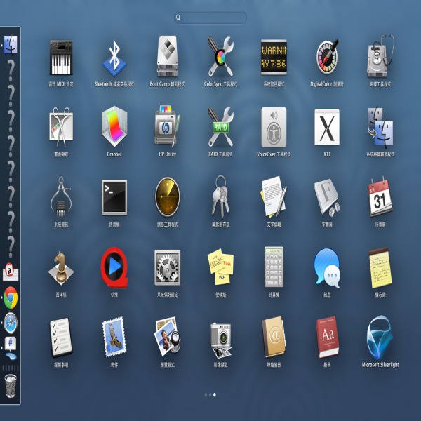This screenshot has width=421, height=421.
Task: Open Finder in the Dock
Action: 11,45
